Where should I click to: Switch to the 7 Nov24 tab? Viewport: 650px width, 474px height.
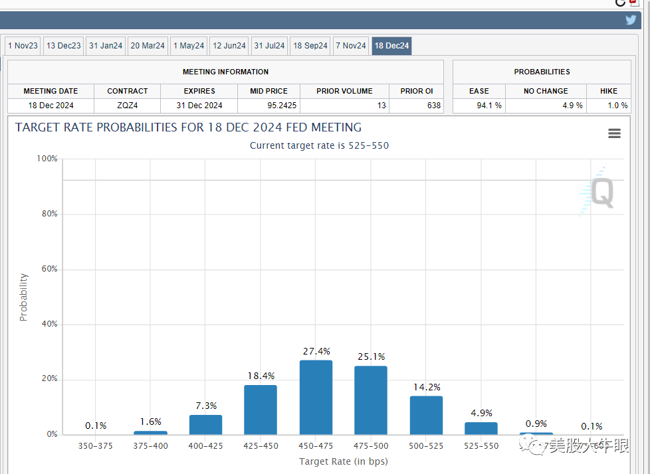(351, 46)
